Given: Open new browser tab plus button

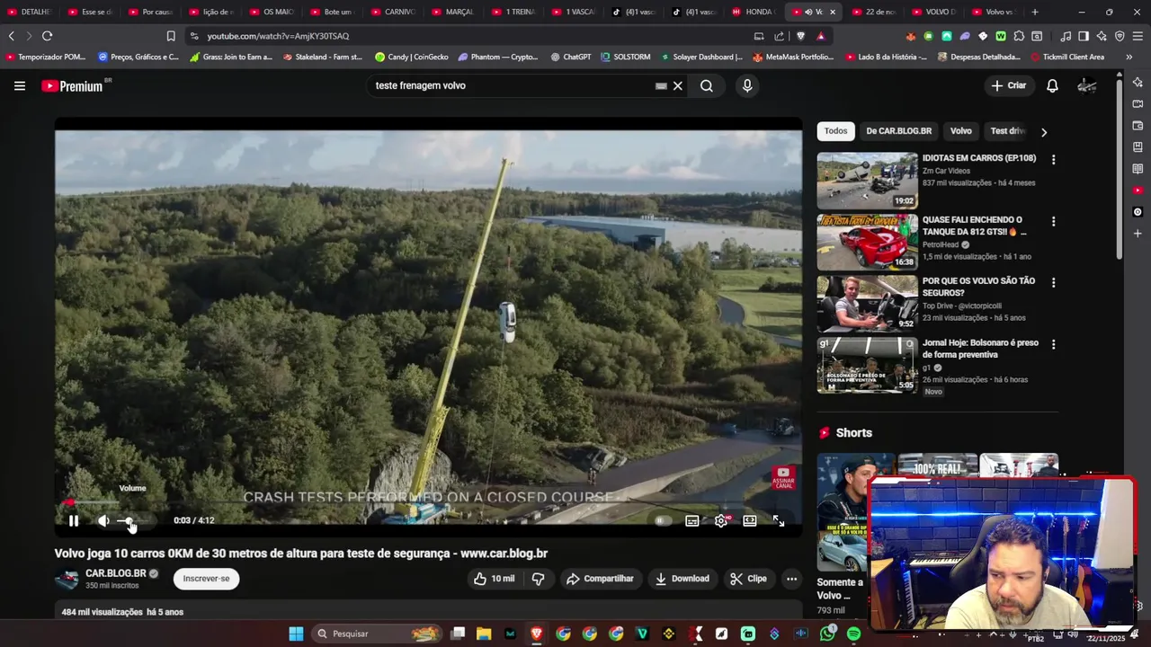Looking at the screenshot, I should (1035, 12).
